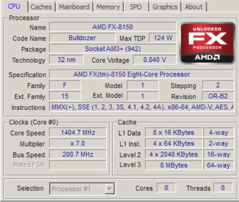Click the Specification field Eight-Core Processor
239x202 pixels.
point(141,74)
